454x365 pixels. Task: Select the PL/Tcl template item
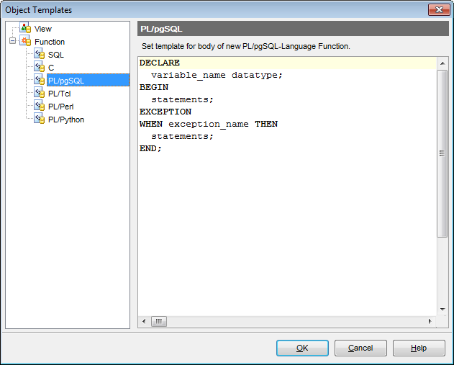59,94
